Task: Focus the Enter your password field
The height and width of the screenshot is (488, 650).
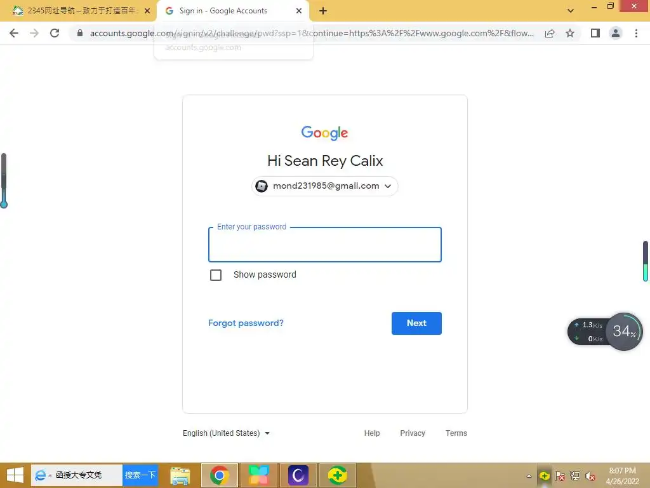Action: (x=324, y=245)
